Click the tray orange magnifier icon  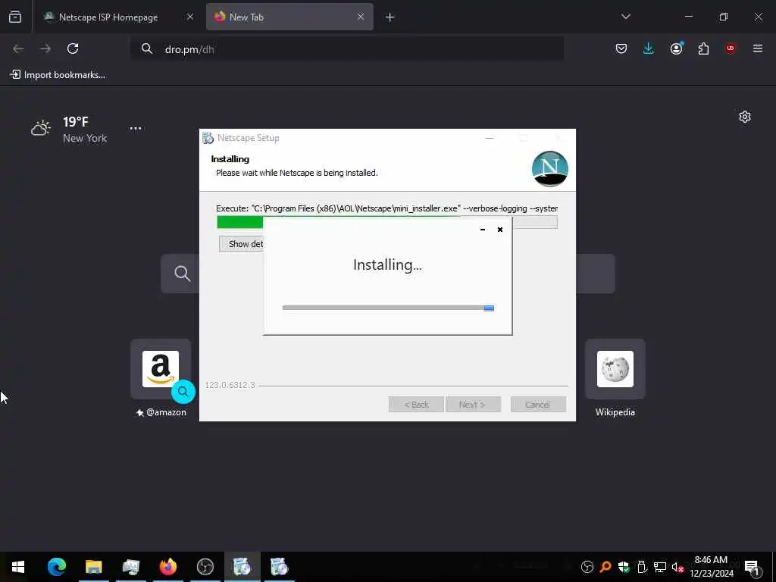[x=605, y=567]
